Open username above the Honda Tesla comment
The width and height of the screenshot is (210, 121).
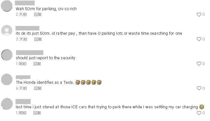[x=23, y=77]
